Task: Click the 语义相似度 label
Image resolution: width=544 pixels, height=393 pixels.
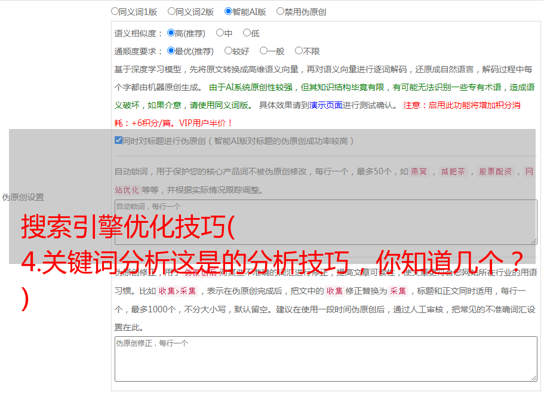Action: [x=139, y=33]
